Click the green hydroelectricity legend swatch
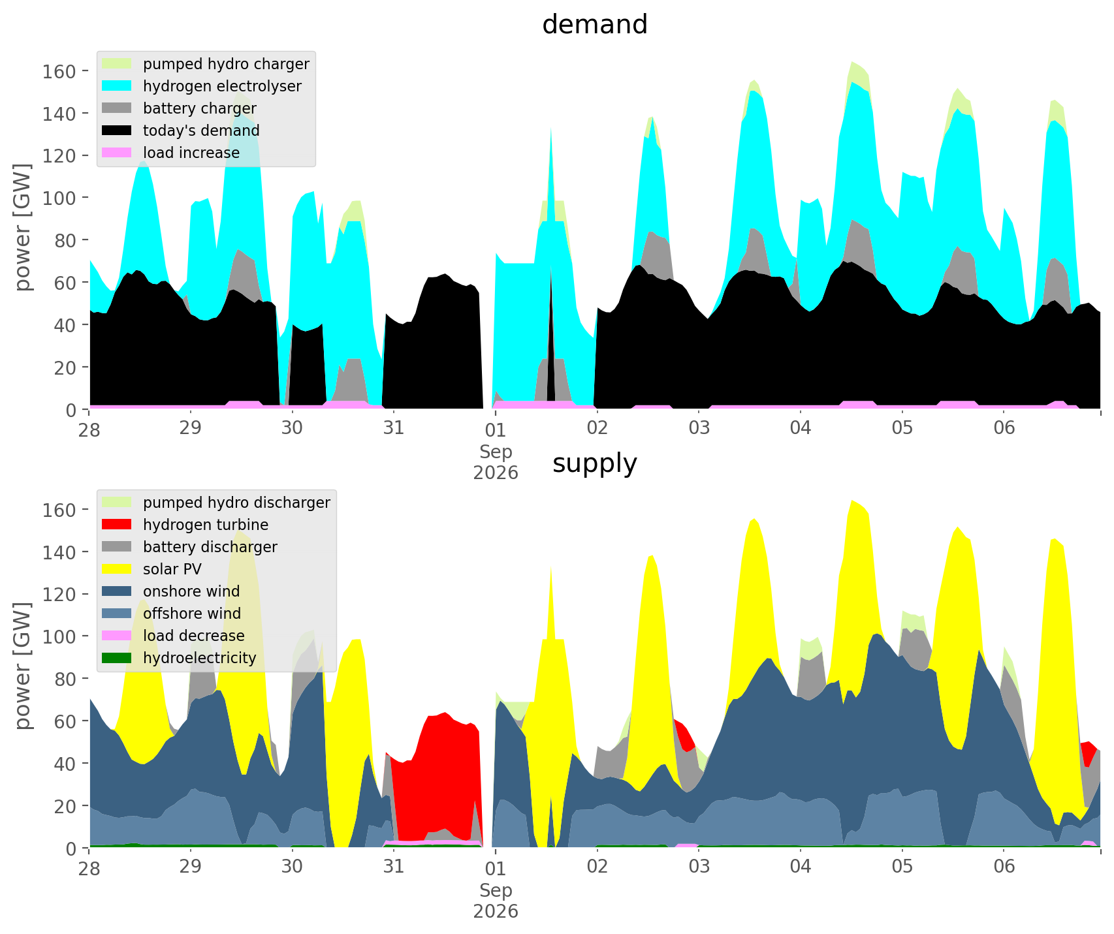Viewport: 1114px width, 934px height. pyautogui.click(x=118, y=658)
